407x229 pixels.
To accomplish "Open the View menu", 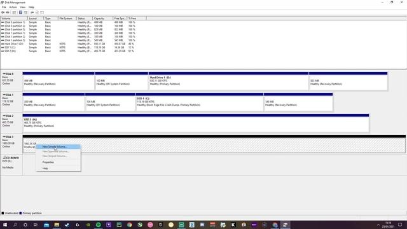I will (x=23, y=7).
